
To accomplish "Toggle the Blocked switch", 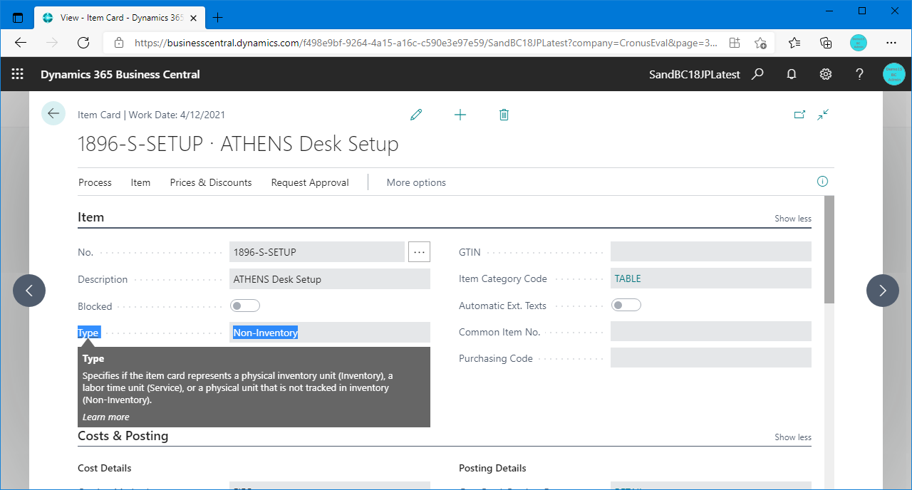I will click(245, 305).
